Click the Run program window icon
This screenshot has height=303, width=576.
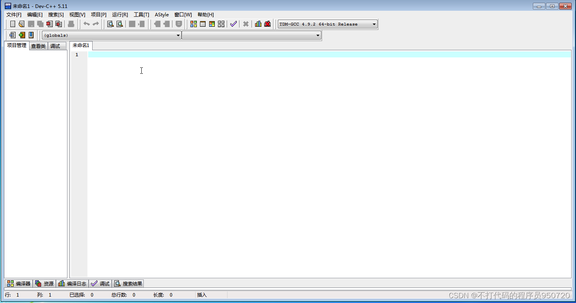[203, 24]
